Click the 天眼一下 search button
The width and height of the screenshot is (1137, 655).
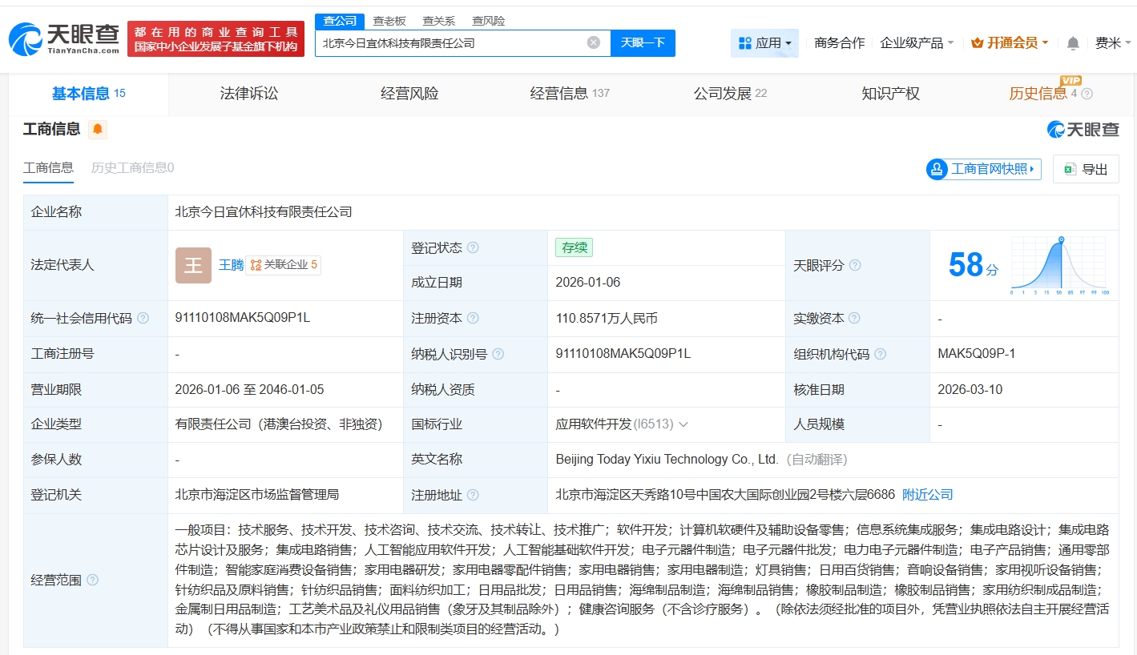click(643, 43)
